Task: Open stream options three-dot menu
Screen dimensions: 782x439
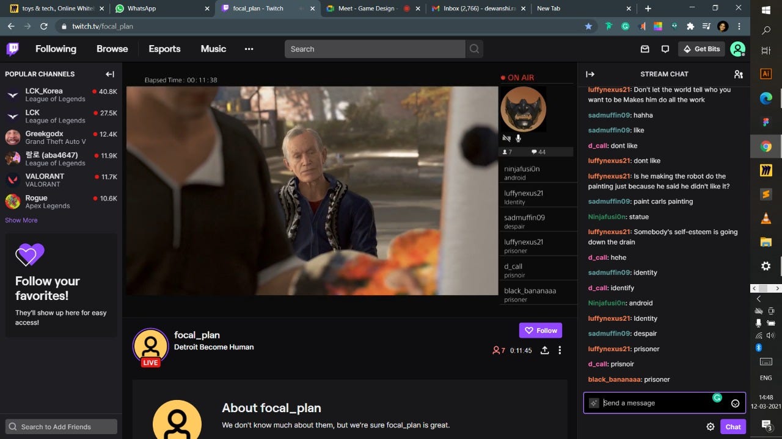Action: coord(560,350)
